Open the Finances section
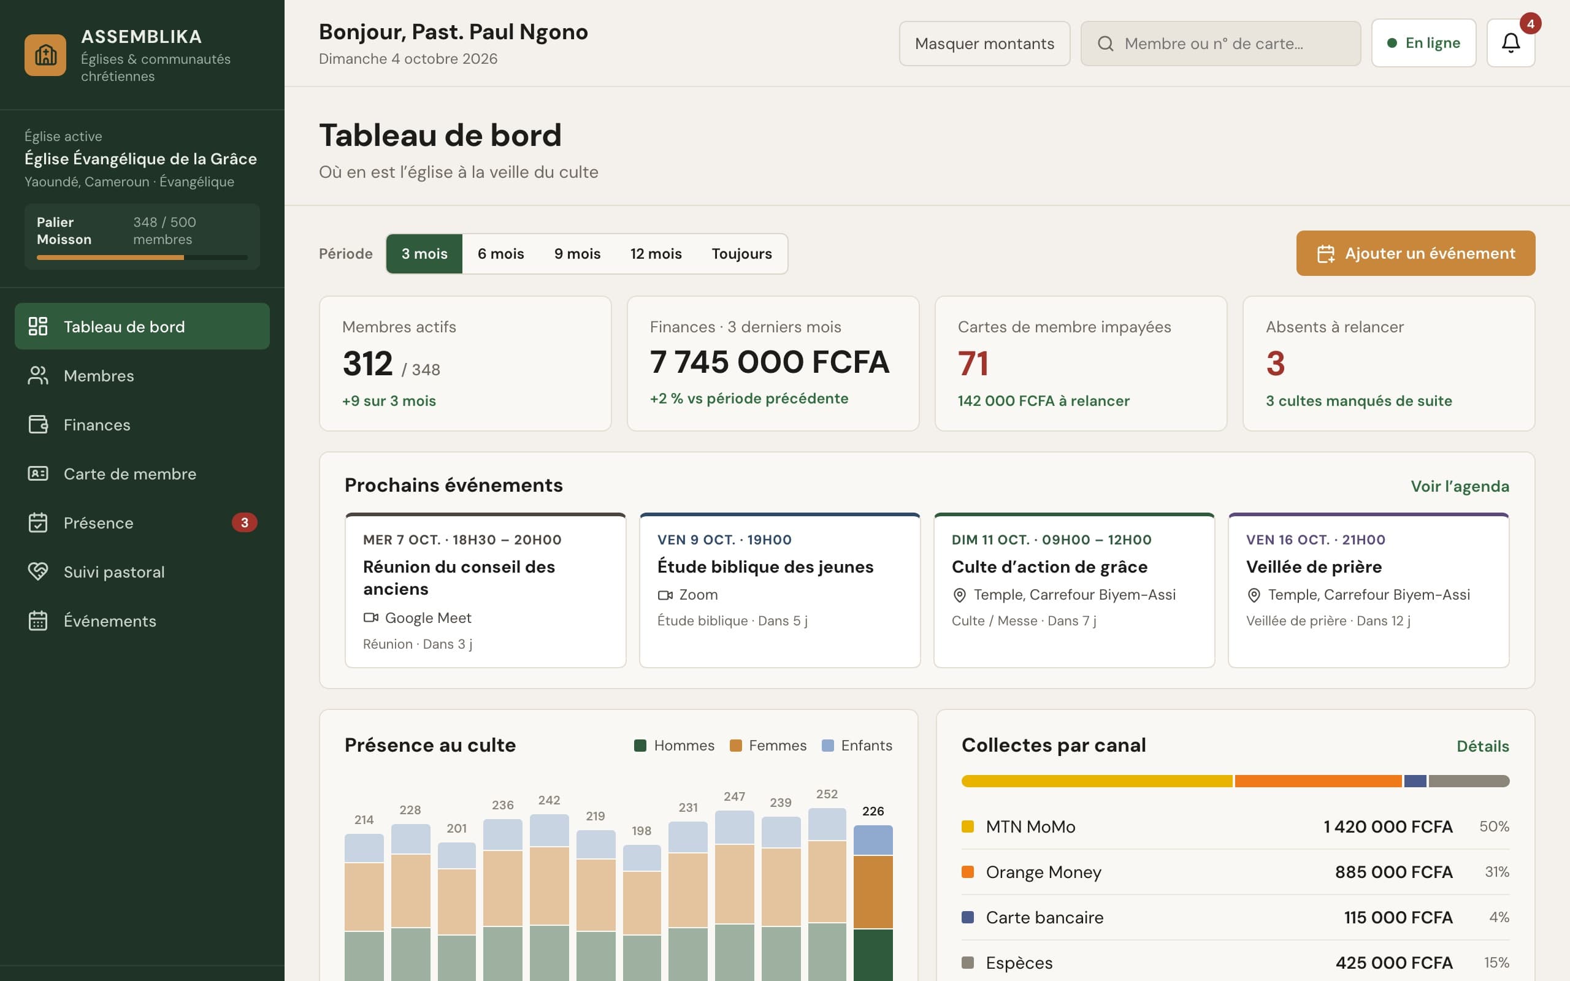This screenshot has width=1570, height=981. pyautogui.click(x=142, y=425)
